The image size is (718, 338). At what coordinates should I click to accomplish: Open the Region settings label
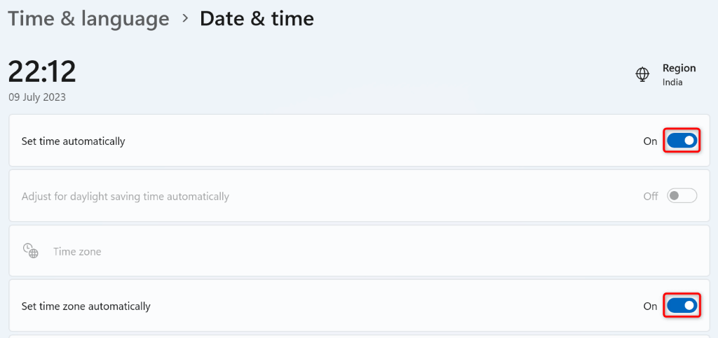coord(679,68)
